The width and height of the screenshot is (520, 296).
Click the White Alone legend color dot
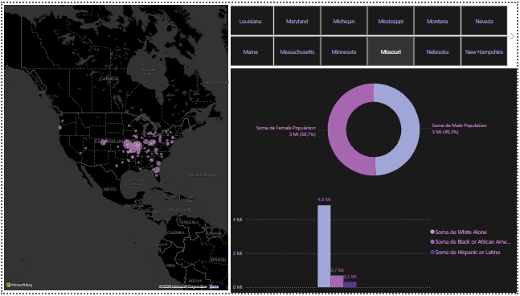[432, 232]
